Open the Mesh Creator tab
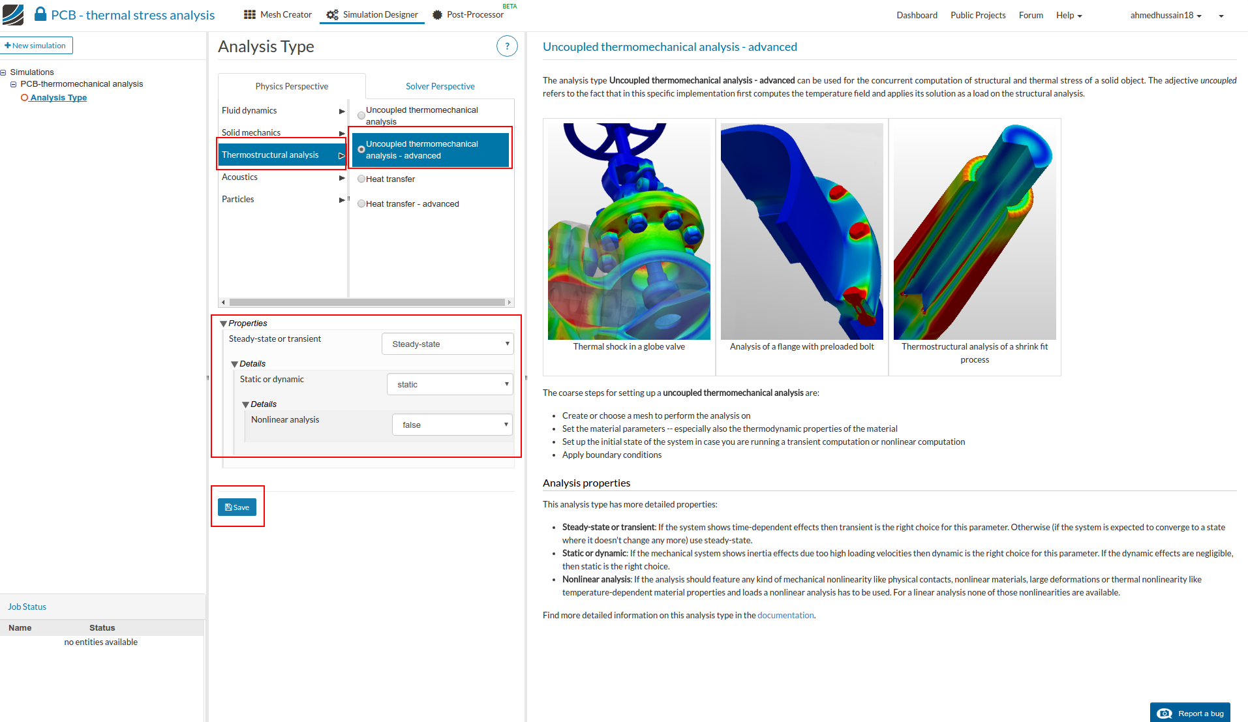Image resolution: width=1248 pixels, height=722 pixels. (278, 14)
